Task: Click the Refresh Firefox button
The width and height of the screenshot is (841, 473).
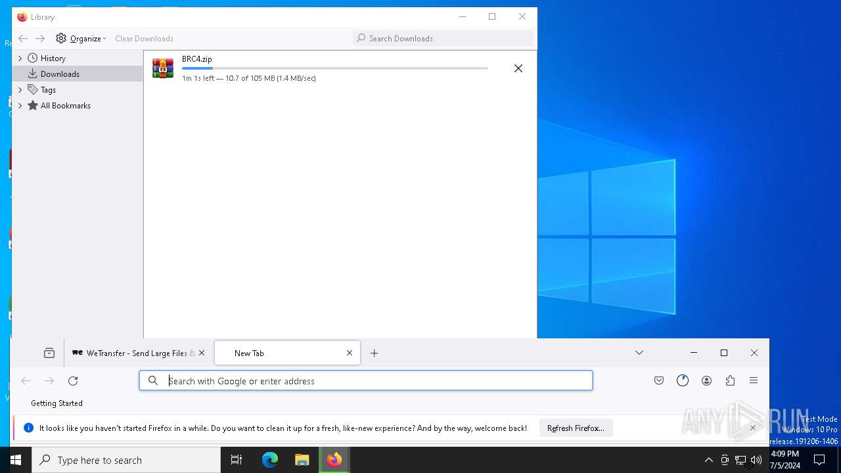Action: [x=576, y=428]
